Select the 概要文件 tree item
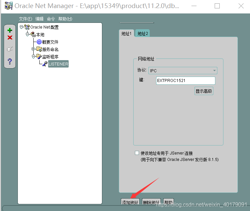Screen dimensions: 250x211 pyautogui.click(x=50, y=42)
